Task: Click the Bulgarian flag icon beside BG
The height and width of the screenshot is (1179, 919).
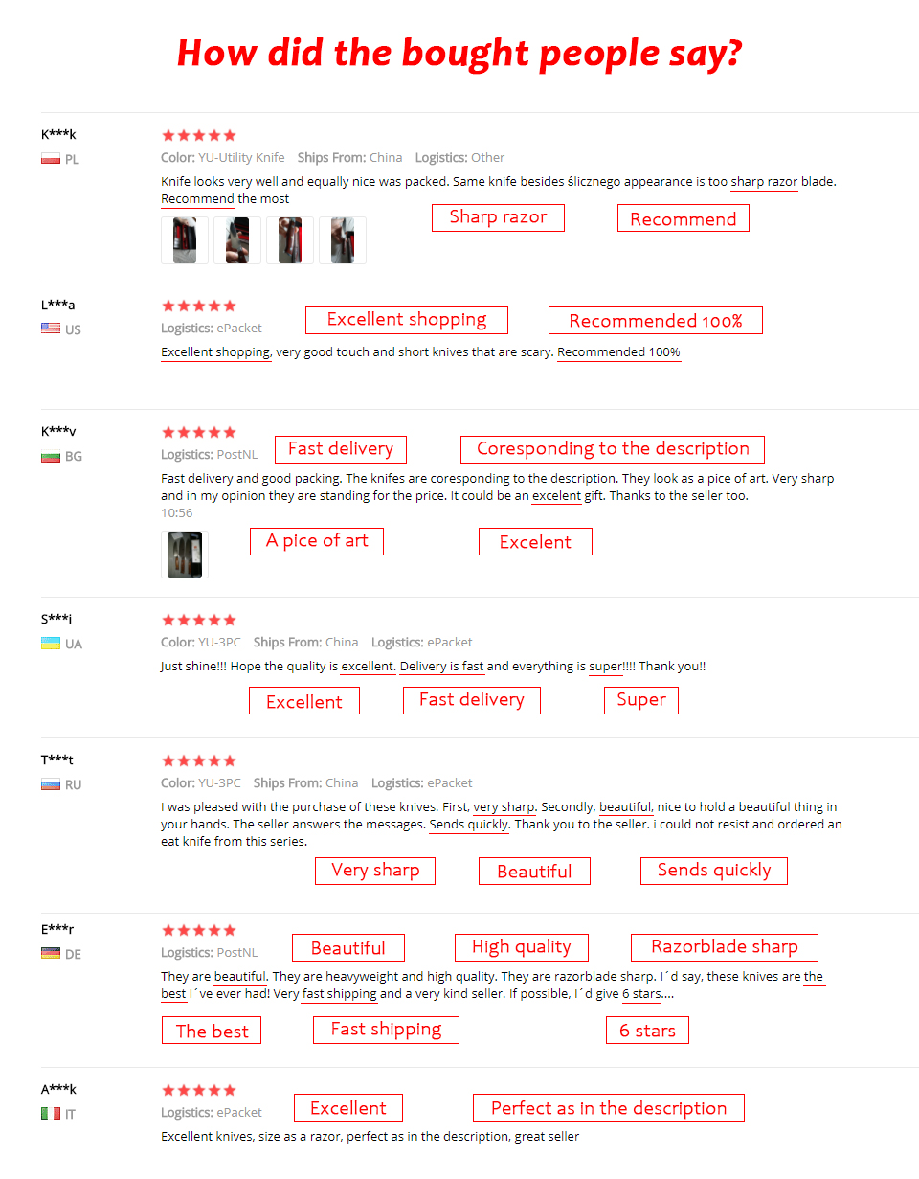Action: (x=51, y=457)
